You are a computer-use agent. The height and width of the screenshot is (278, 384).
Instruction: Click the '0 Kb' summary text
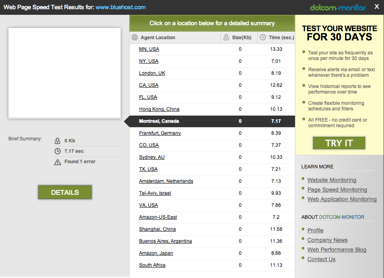pos(70,141)
